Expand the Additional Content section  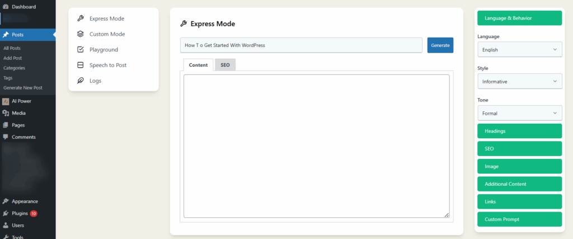tap(520, 184)
